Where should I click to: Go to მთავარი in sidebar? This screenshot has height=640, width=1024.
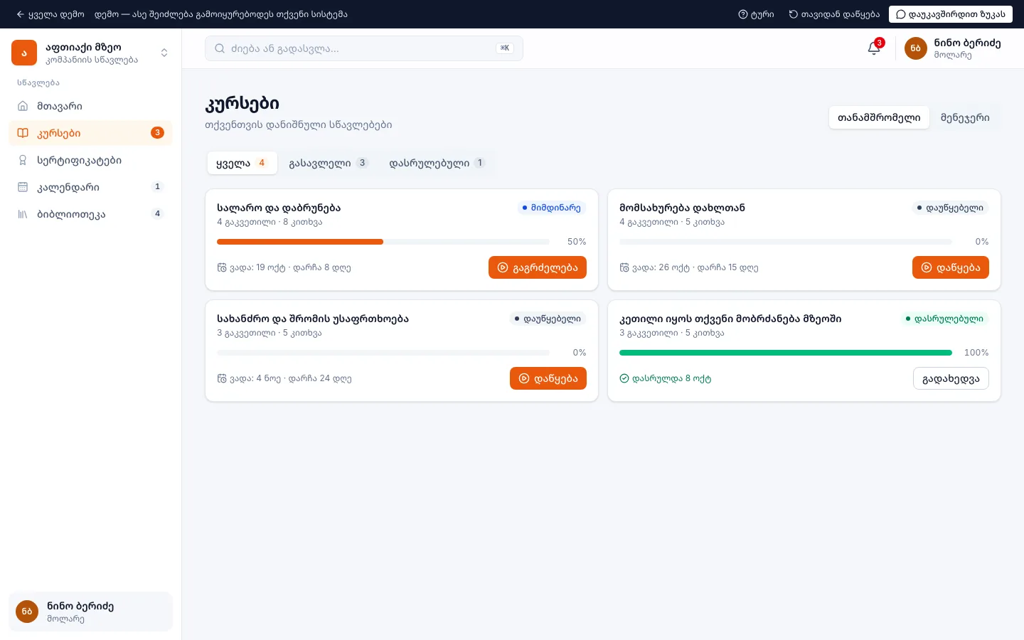tap(90, 106)
